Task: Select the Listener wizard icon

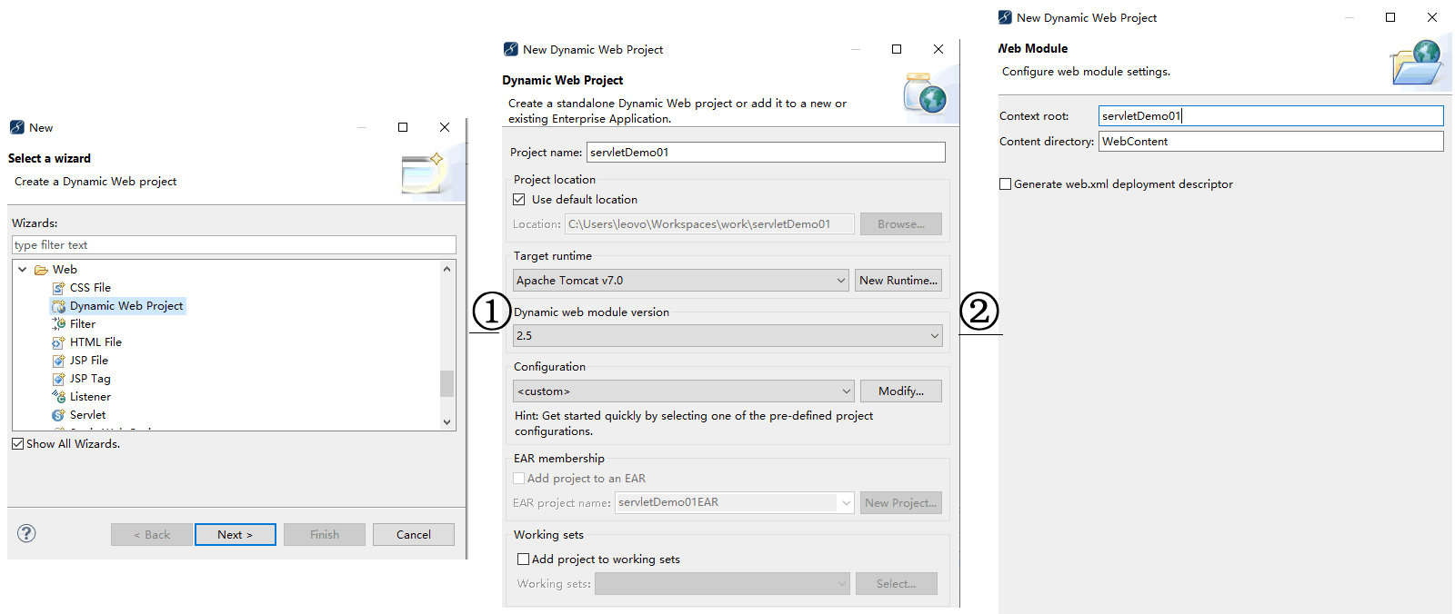Action: (59, 397)
